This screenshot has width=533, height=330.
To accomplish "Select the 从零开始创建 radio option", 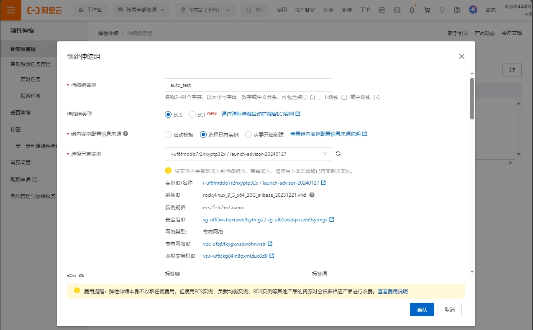I will 249,135.
